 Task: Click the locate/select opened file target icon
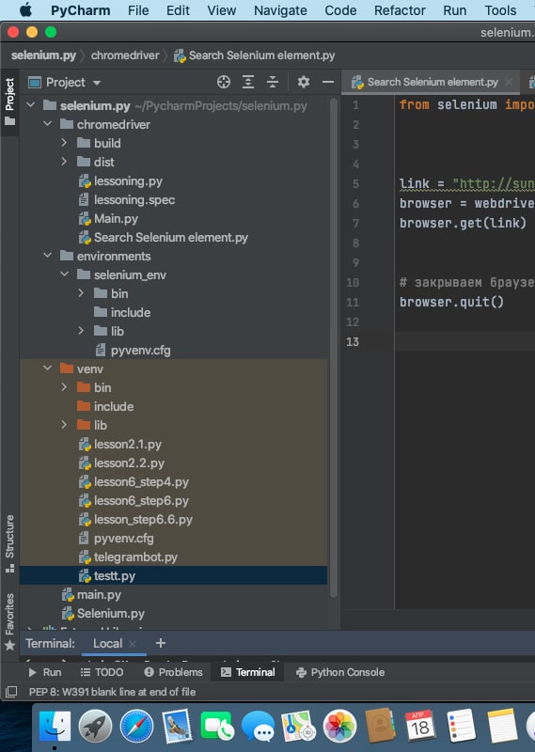[x=224, y=82]
